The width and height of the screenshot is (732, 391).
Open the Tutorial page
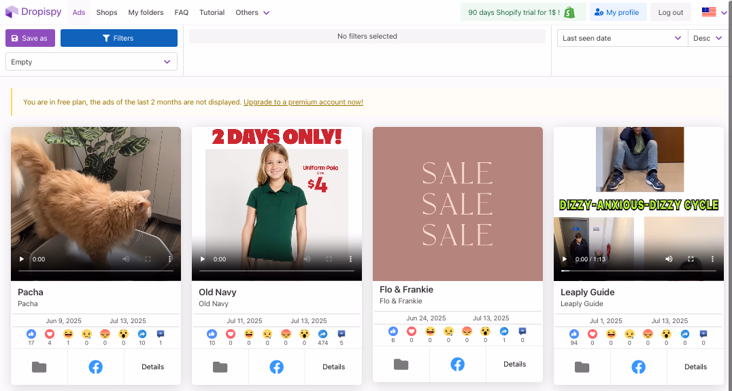212,13
